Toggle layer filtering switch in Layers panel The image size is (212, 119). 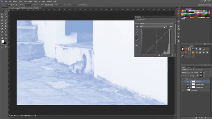pyautogui.click(x=204, y=70)
